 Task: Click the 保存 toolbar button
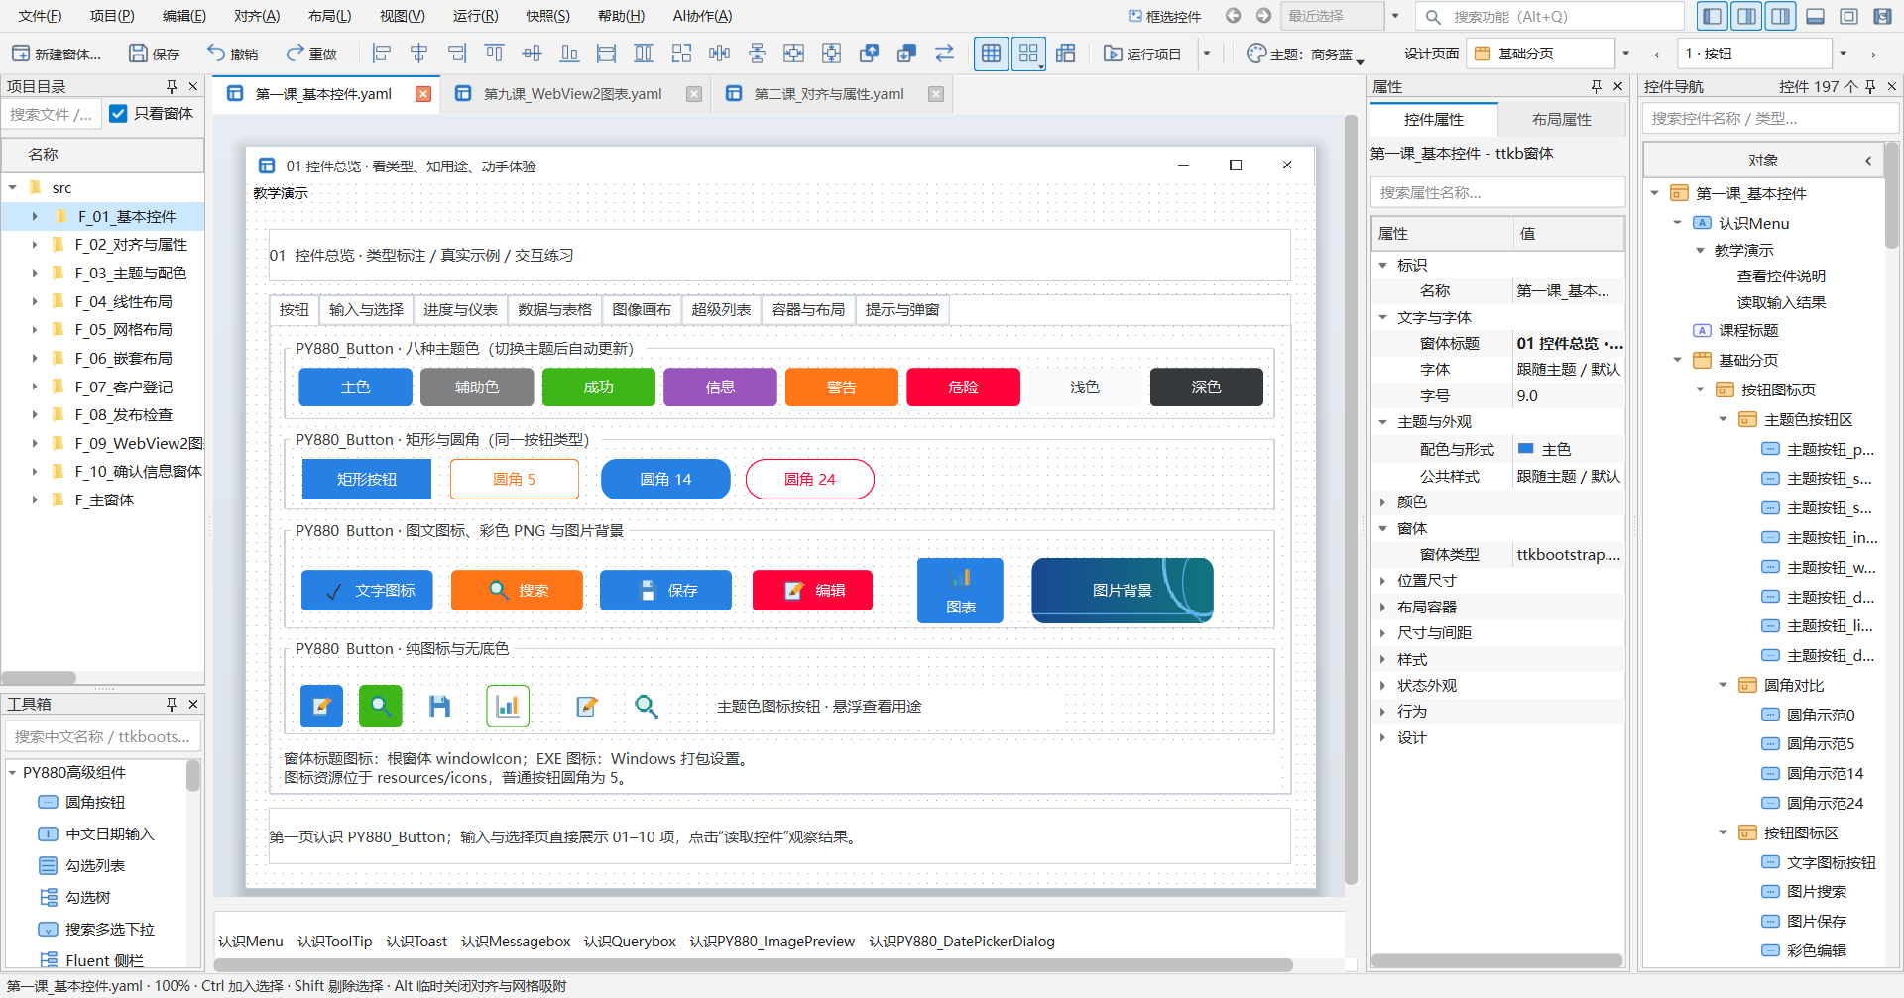155,54
